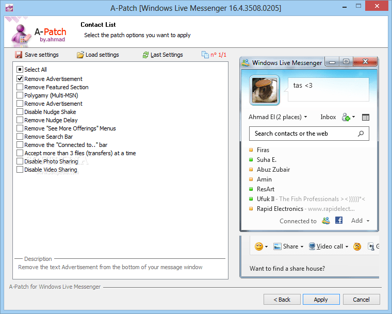Image resolution: width=392 pixels, height=314 pixels.
Task: Click the Video call monitor icon
Action: coord(312,246)
